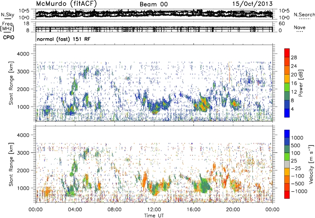Image resolution: width=315 pixels, height=218 pixels.
Task: Click green echo patch near 17:00 in velocity panel
Action: [x=205, y=186]
